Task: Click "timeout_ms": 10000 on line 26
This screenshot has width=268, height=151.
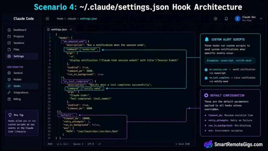Action: 77,118
